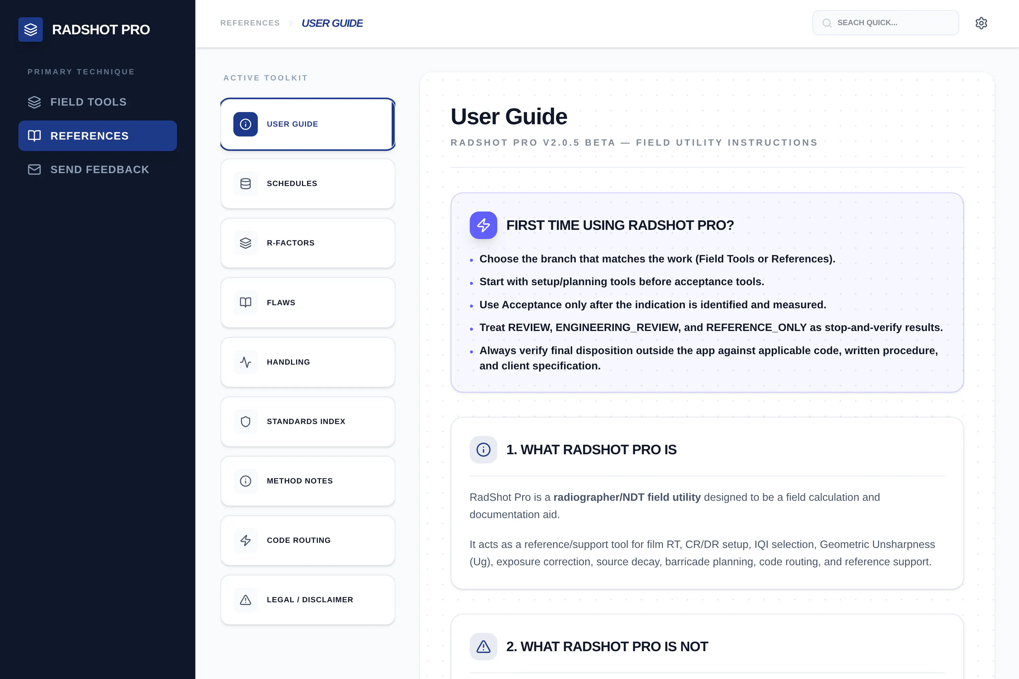The image size is (1019, 679).
Task: Click the User Guide info icon
Action: 246,124
